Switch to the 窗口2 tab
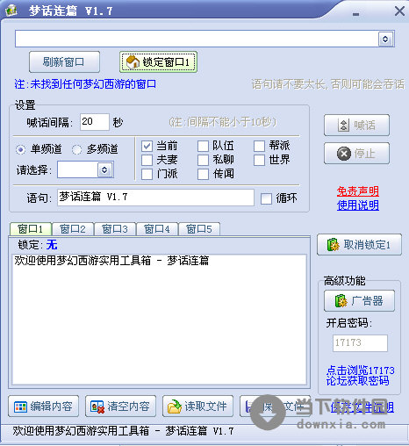Screen dimensions: 409x446 click(73, 229)
